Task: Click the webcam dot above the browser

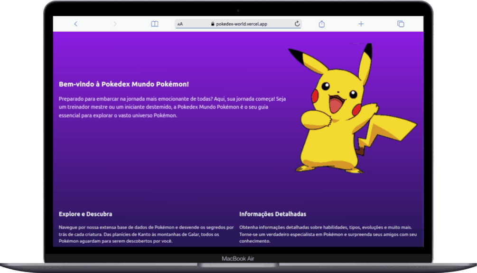Action: click(x=238, y=10)
